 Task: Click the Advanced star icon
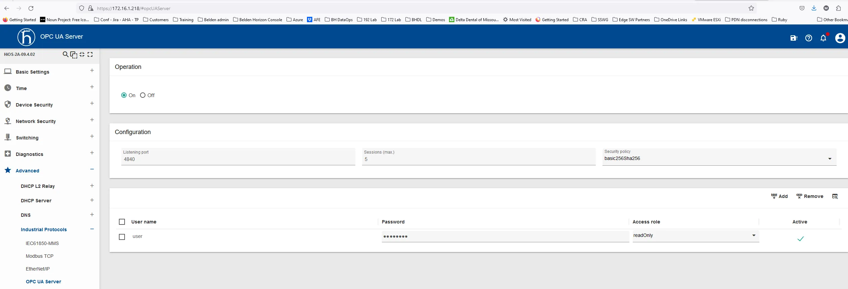pyautogui.click(x=8, y=170)
